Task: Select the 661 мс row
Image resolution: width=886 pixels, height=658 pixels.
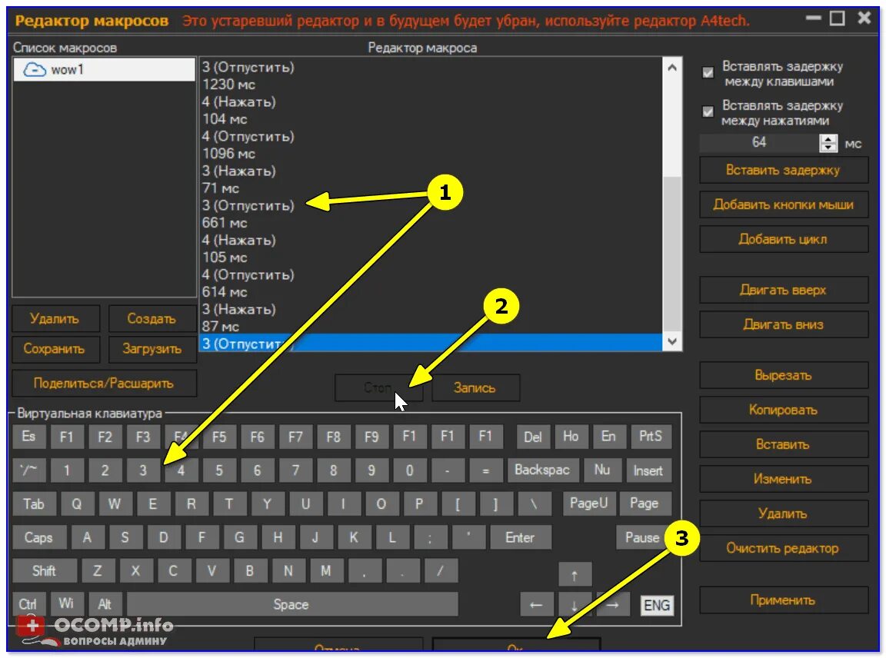Action: (x=431, y=223)
